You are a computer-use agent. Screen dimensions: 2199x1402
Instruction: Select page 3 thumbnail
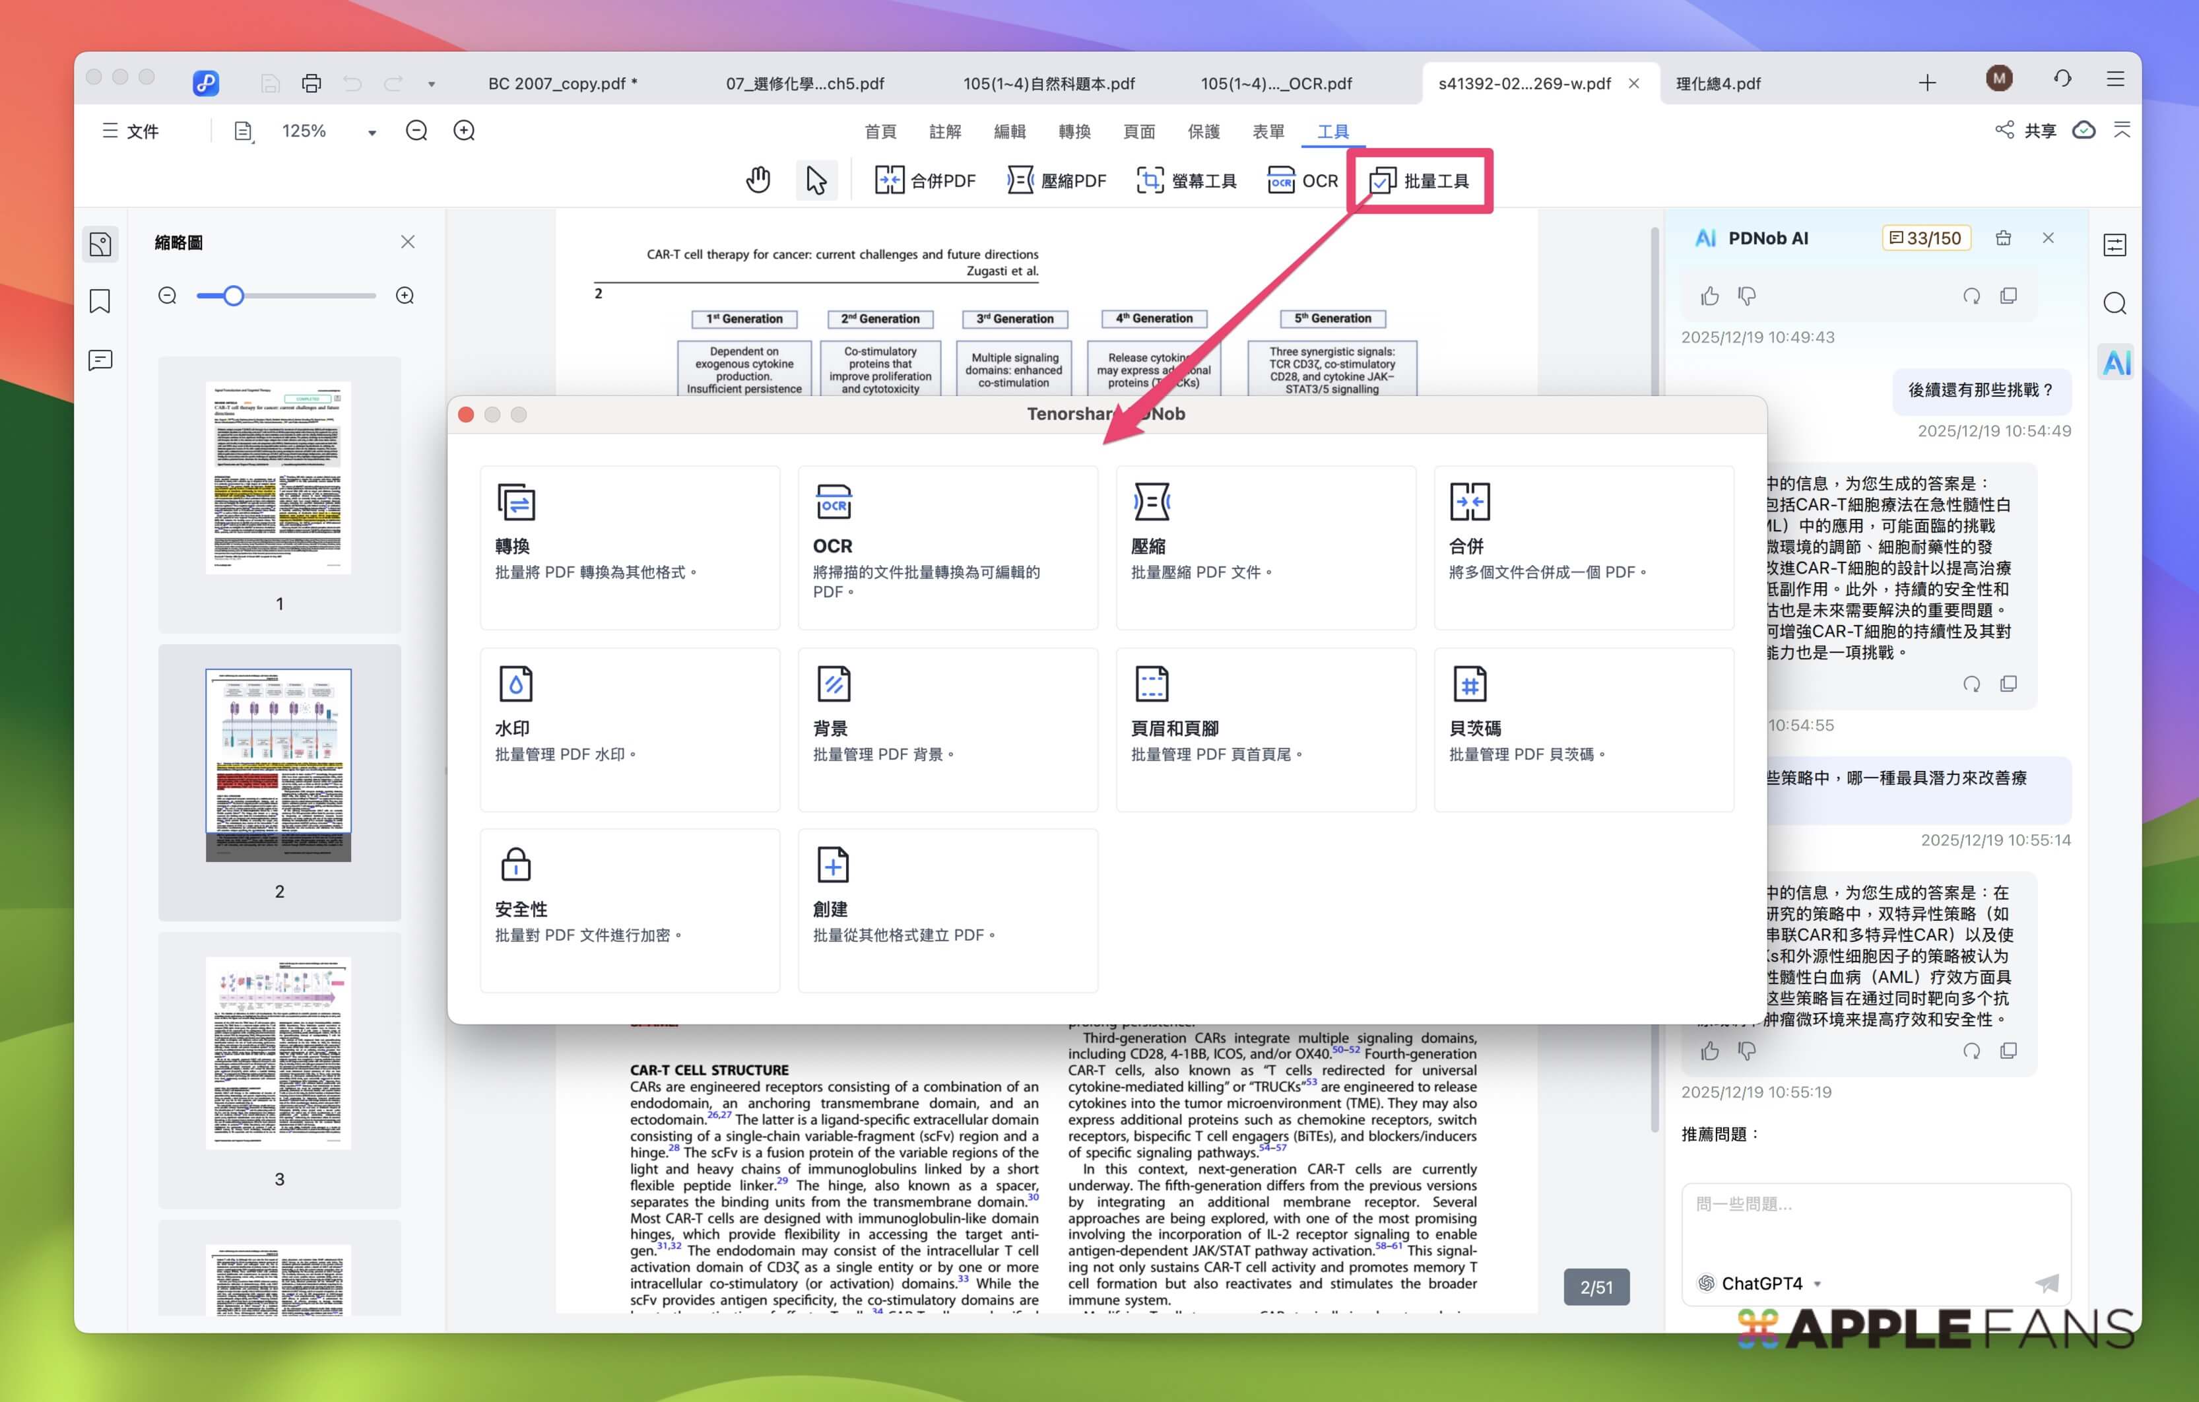pyautogui.click(x=279, y=1053)
